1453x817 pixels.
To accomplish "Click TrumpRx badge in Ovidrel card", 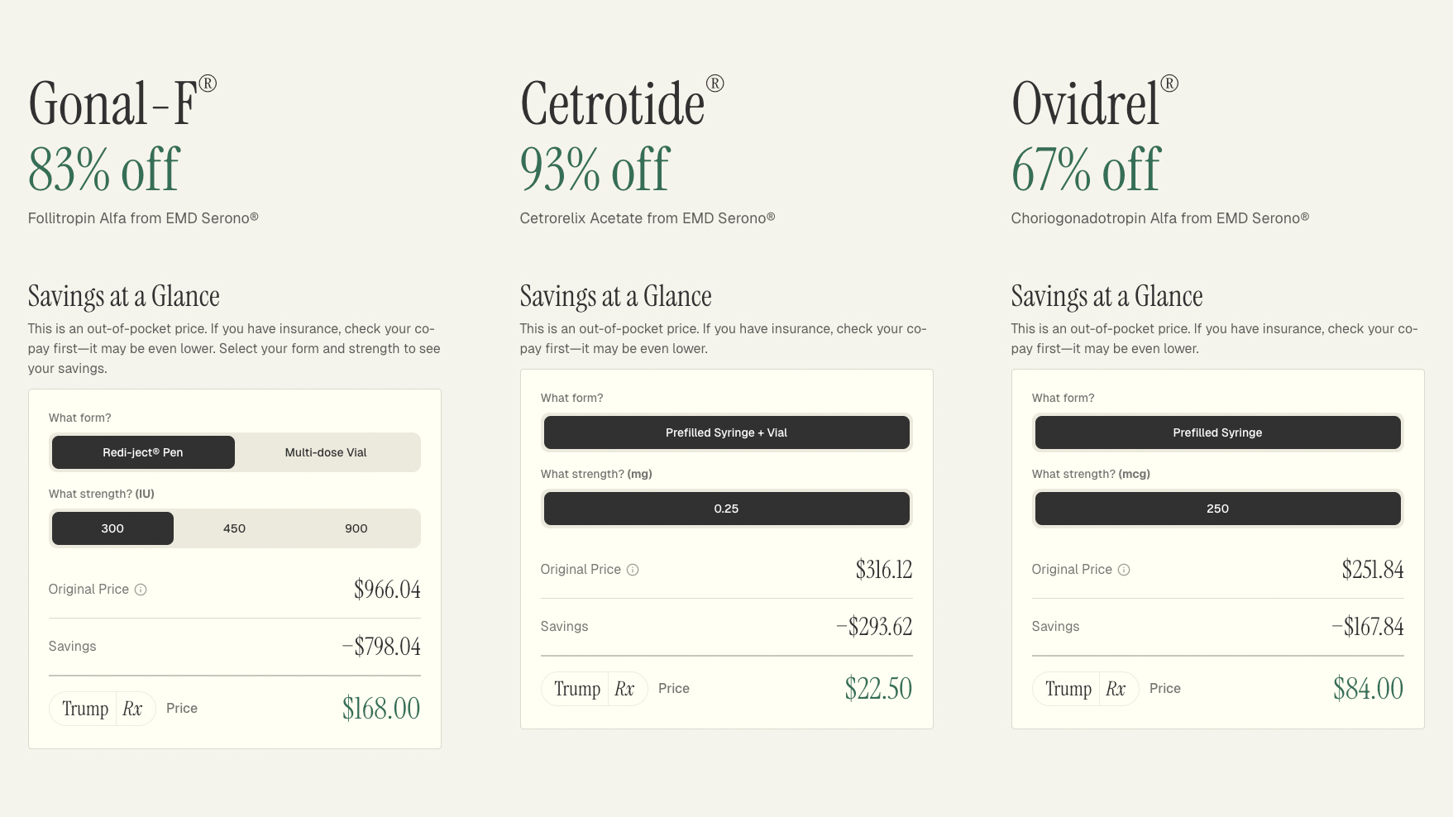I will coord(1085,689).
